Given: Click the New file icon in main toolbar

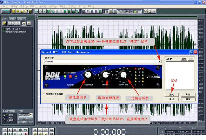Looking at the screenshot, I should (x=14, y=12).
